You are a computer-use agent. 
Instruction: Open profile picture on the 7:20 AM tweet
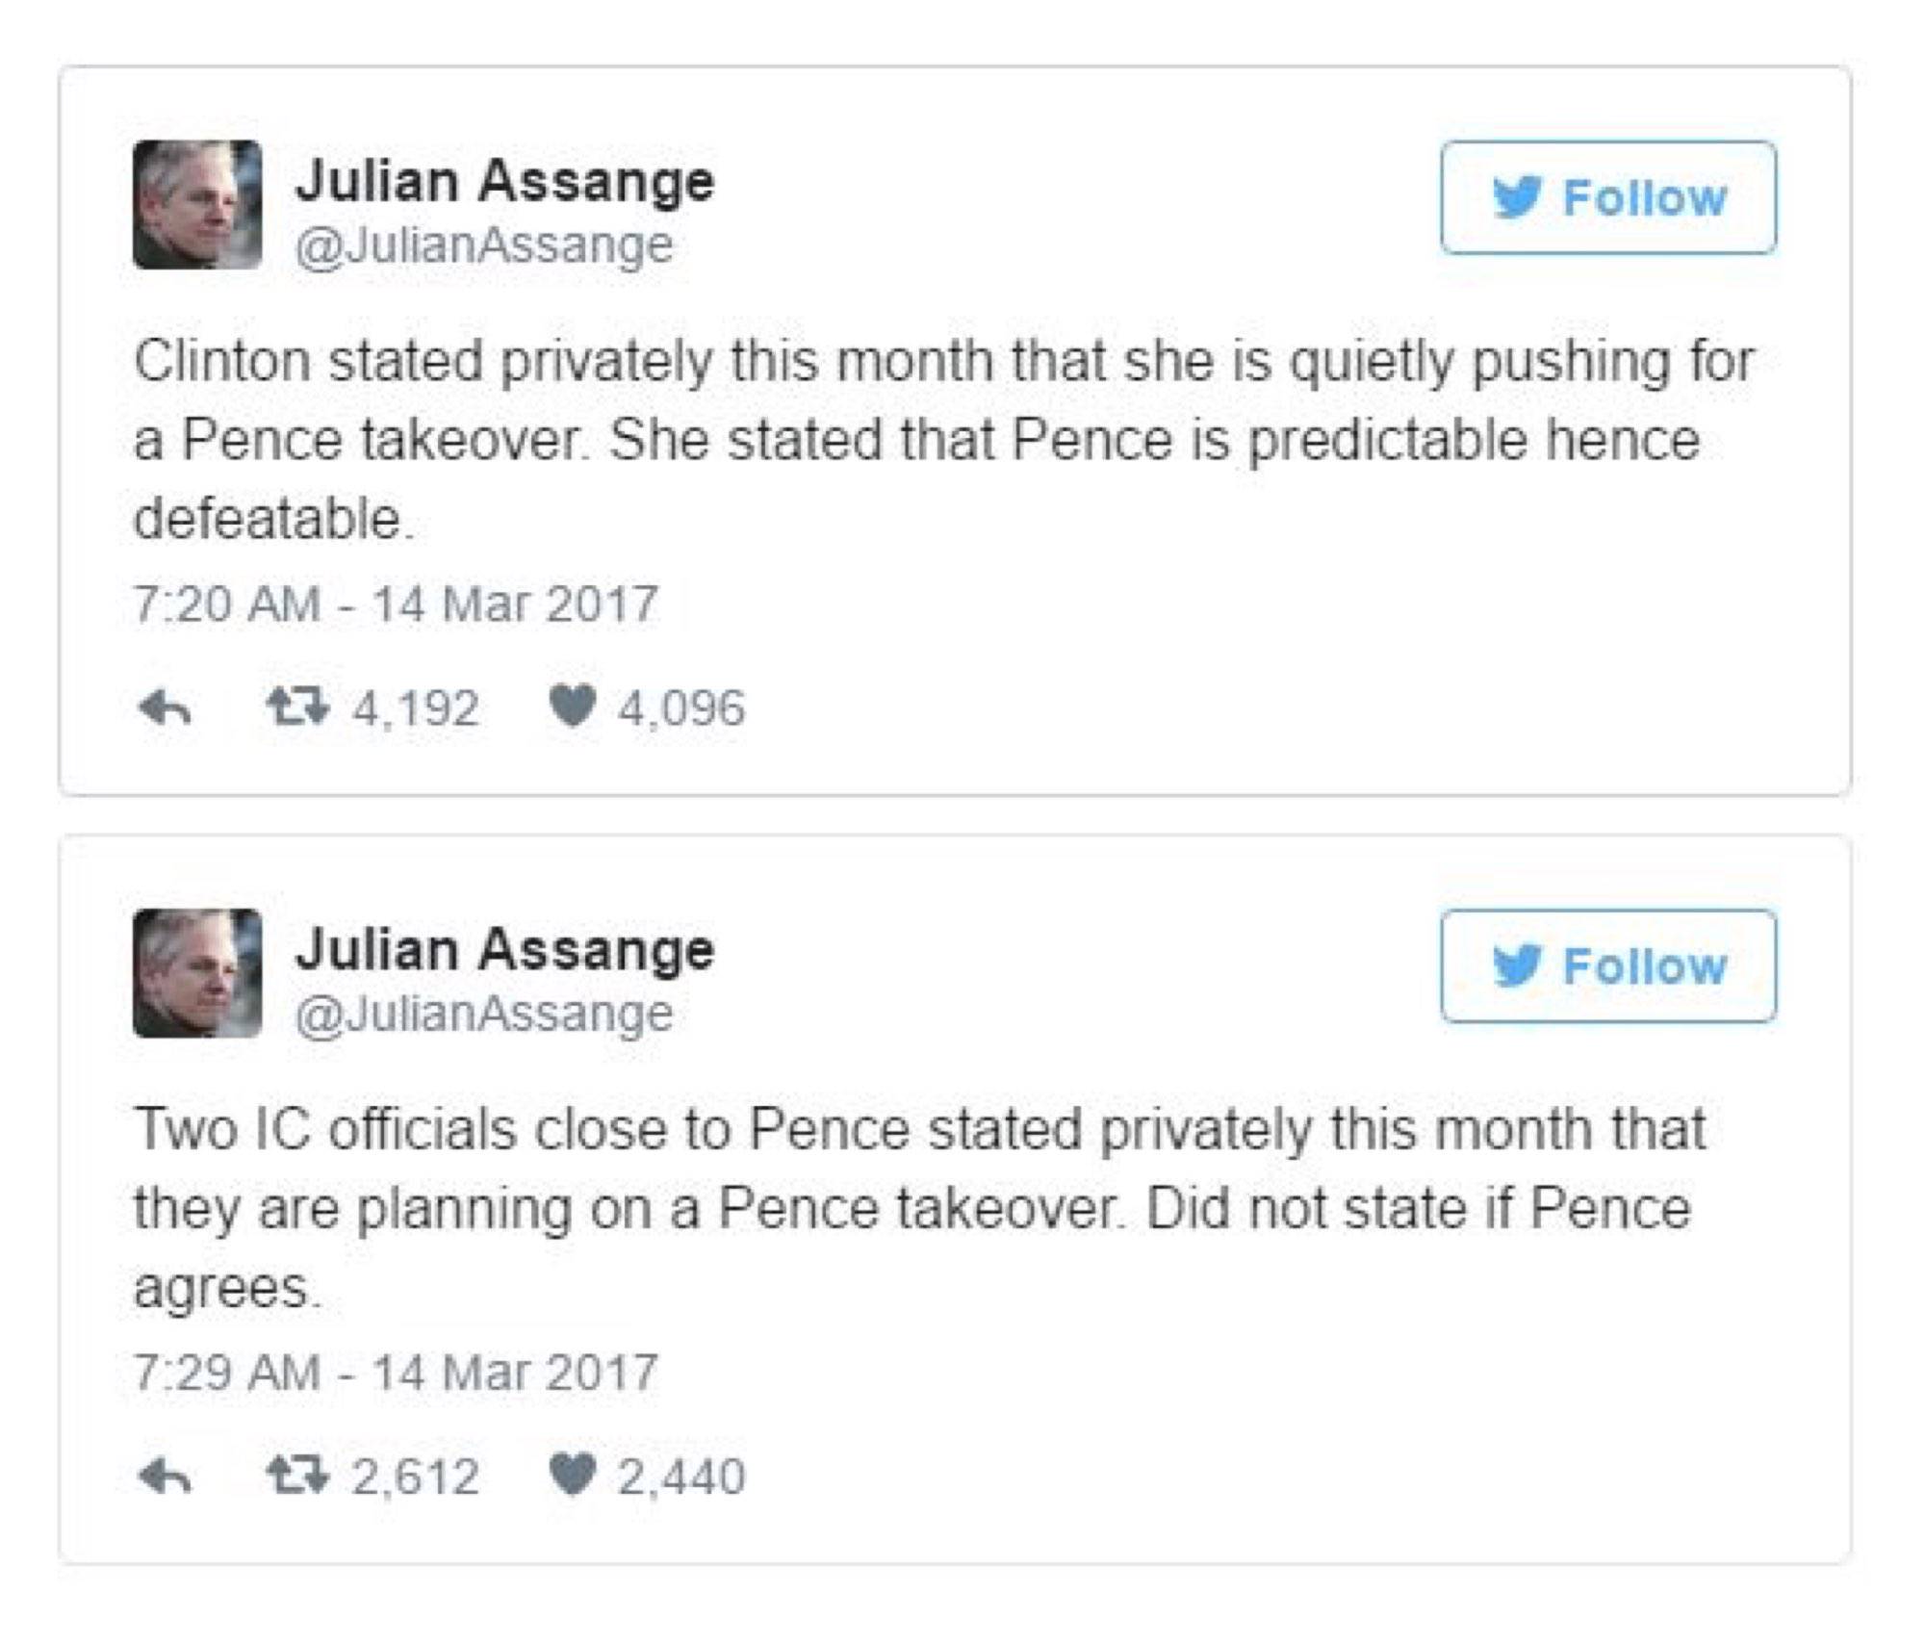(x=197, y=204)
